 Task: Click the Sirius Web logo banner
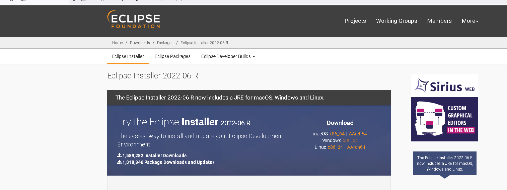445,85
